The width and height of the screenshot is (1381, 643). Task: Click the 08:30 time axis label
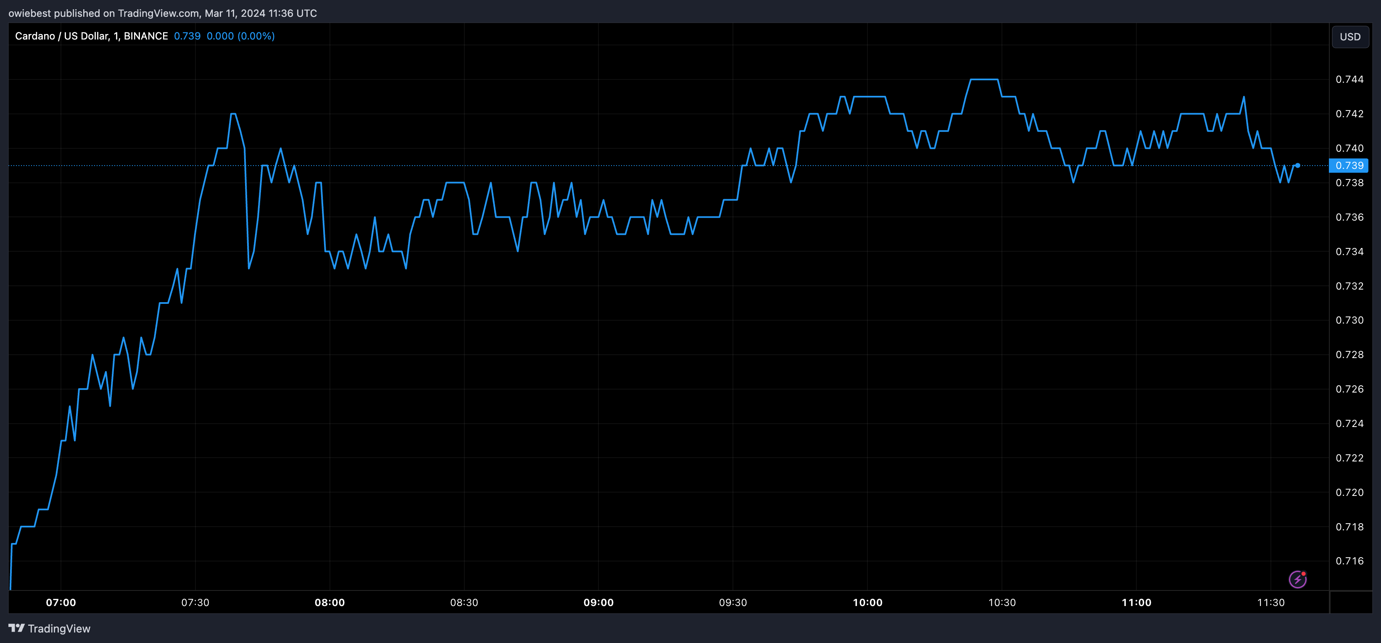[x=464, y=602]
